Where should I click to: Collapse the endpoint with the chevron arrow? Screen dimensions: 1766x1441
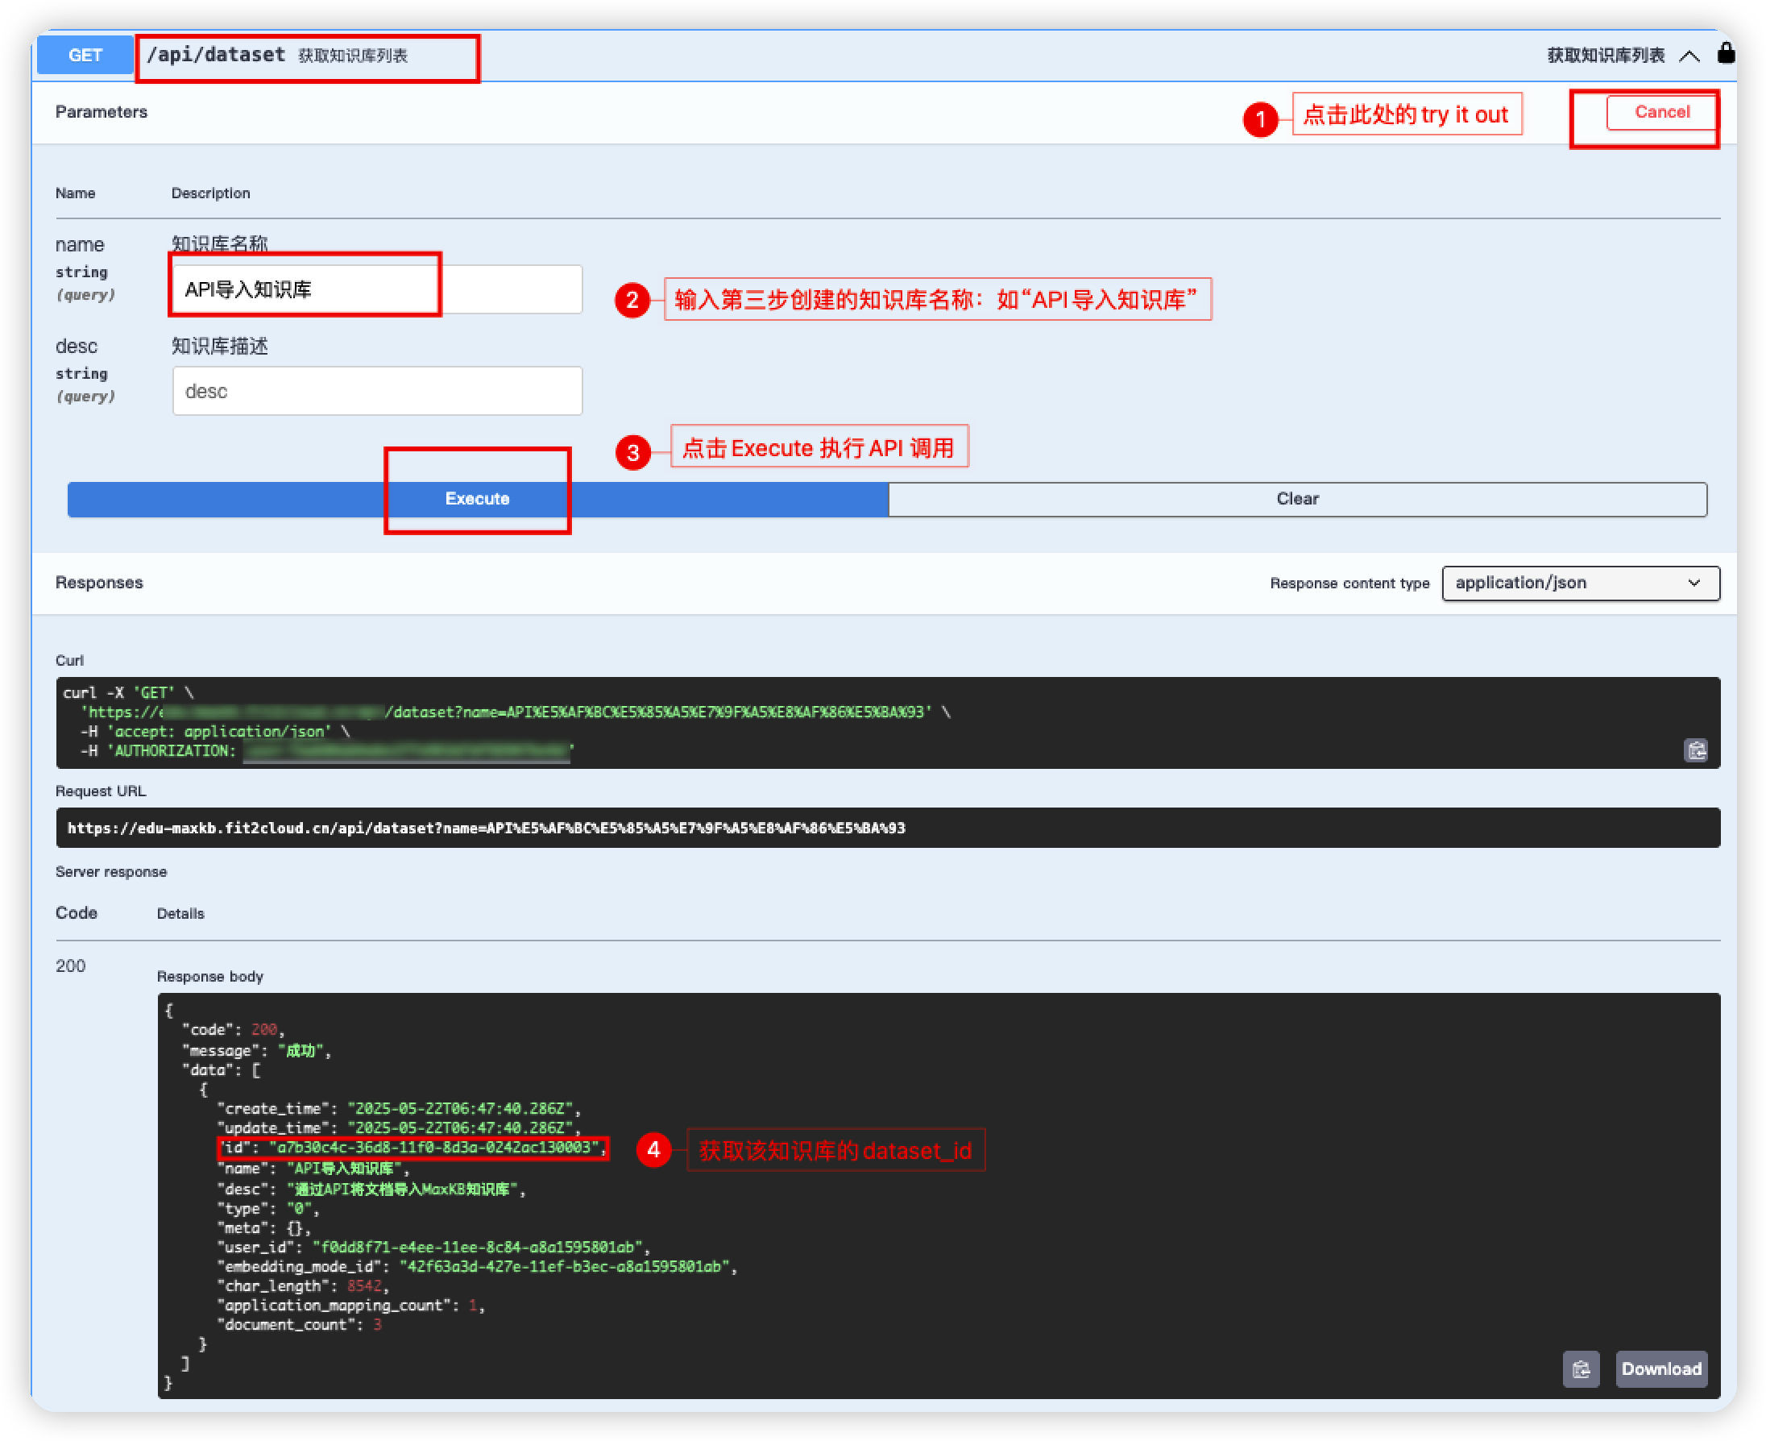click(x=1689, y=56)
